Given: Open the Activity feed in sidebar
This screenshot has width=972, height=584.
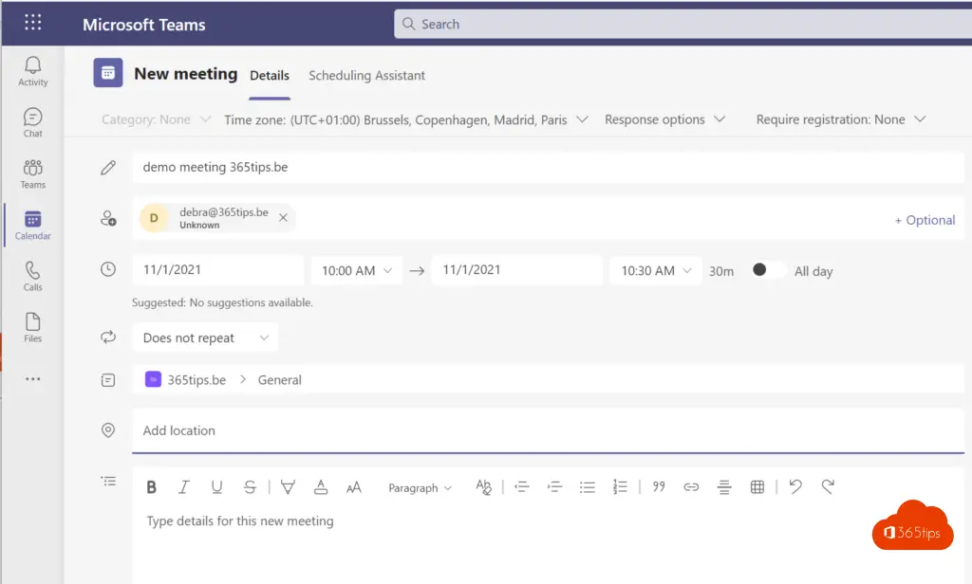Looking at the screenshot, I should click(x=33, y=71).
